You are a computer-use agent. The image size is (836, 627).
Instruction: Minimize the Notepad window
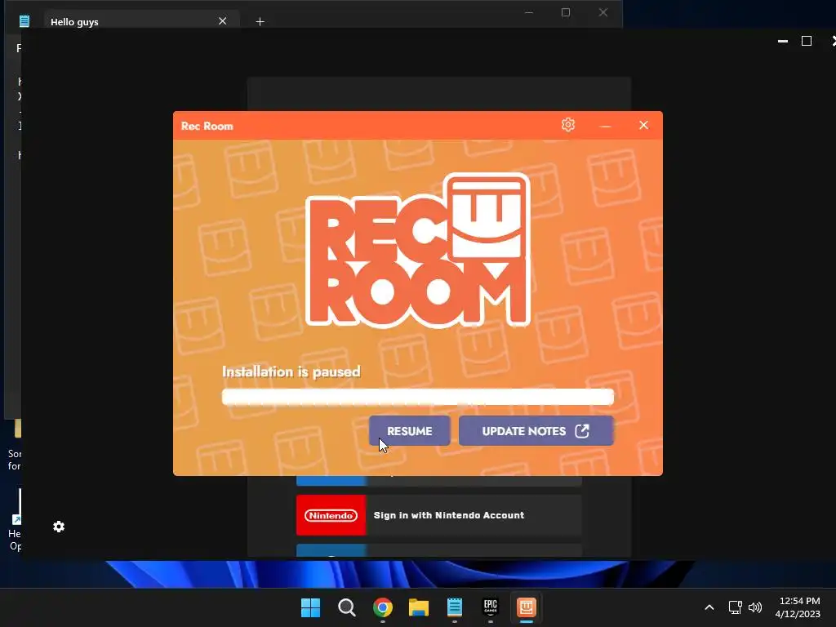[x=529, y=12]
